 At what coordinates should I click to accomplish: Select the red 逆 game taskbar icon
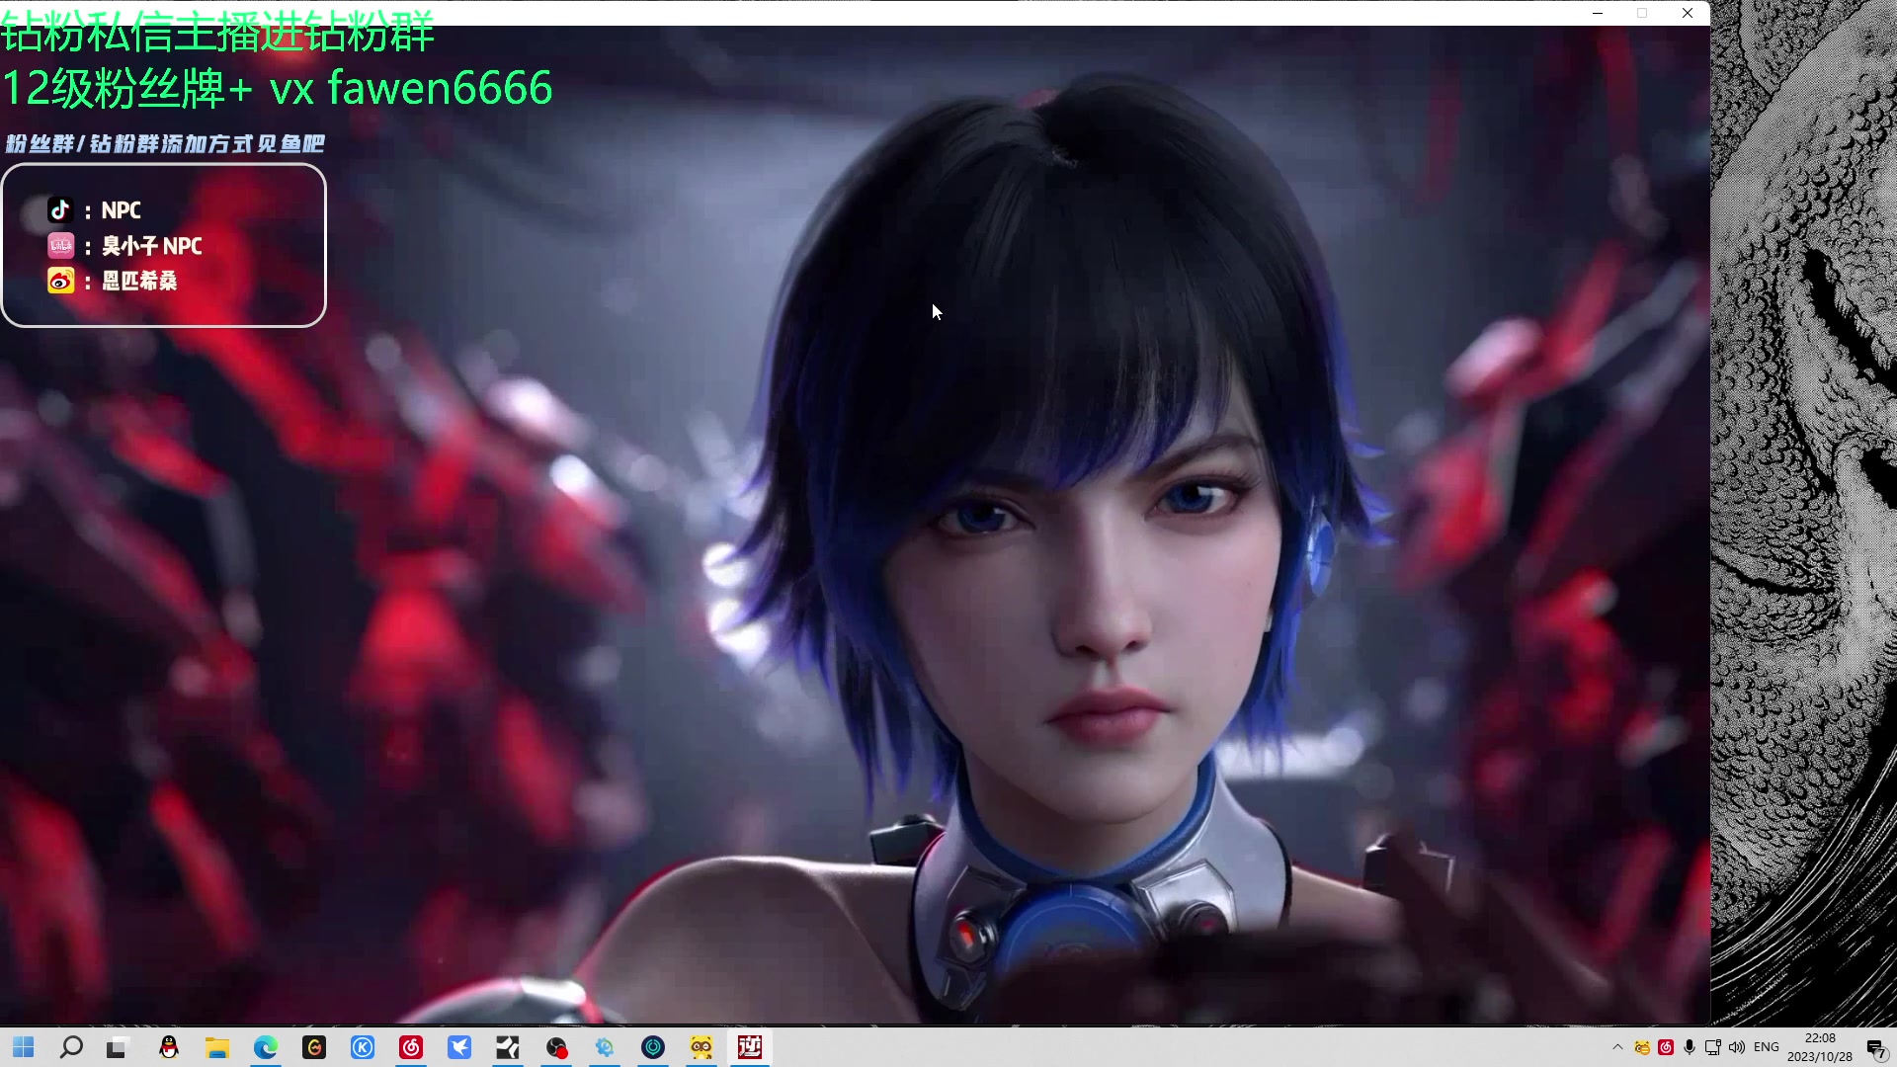click(x=750, y=1047)
